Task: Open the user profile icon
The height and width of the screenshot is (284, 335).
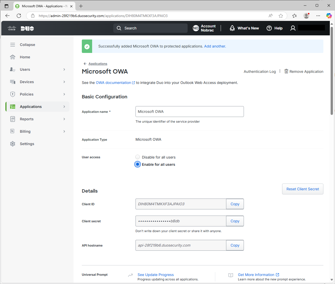Action: [293, 28]
